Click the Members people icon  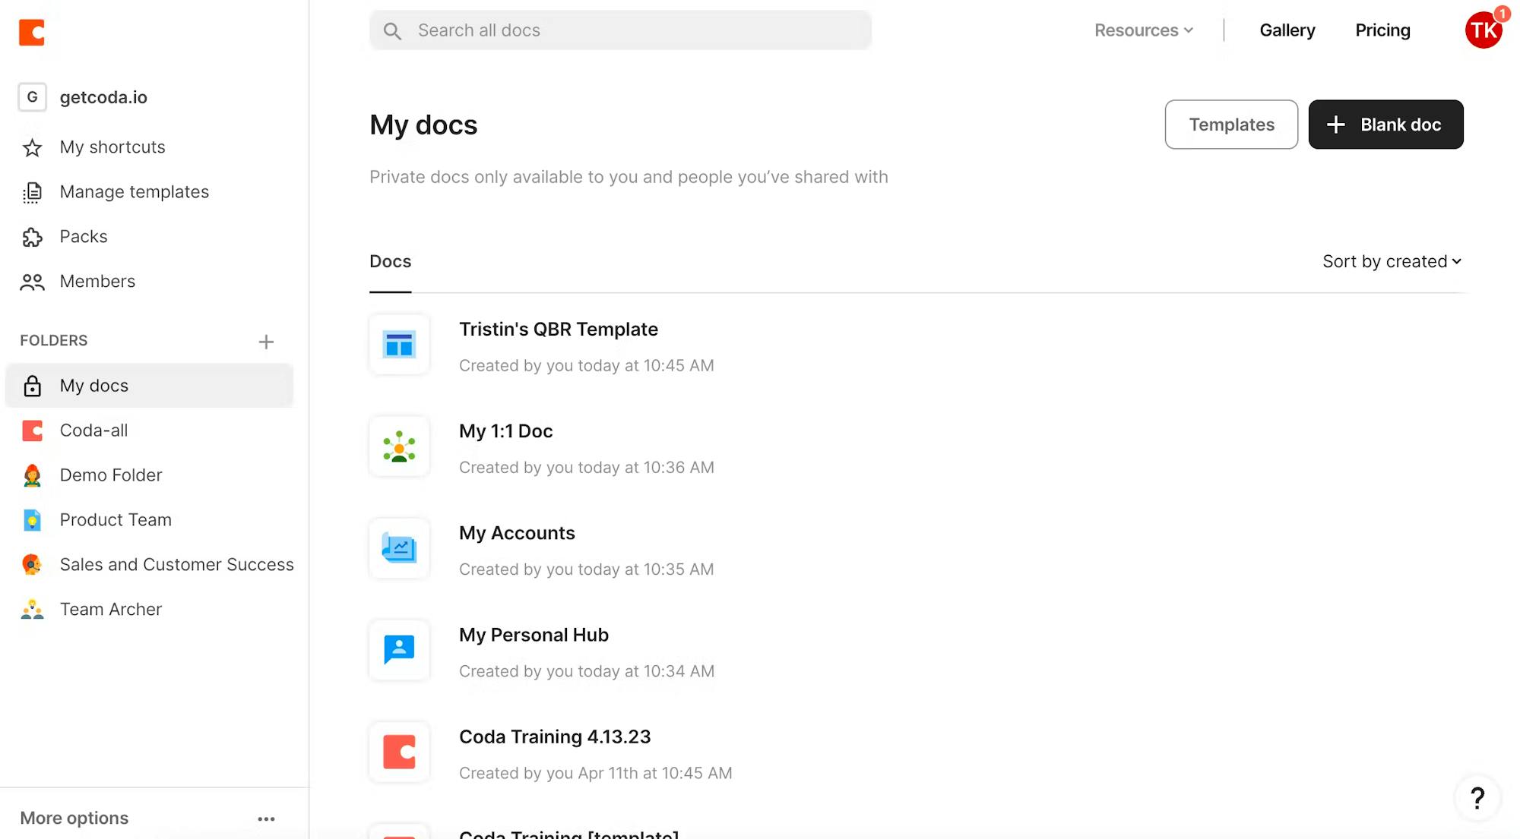coord(32,282)
